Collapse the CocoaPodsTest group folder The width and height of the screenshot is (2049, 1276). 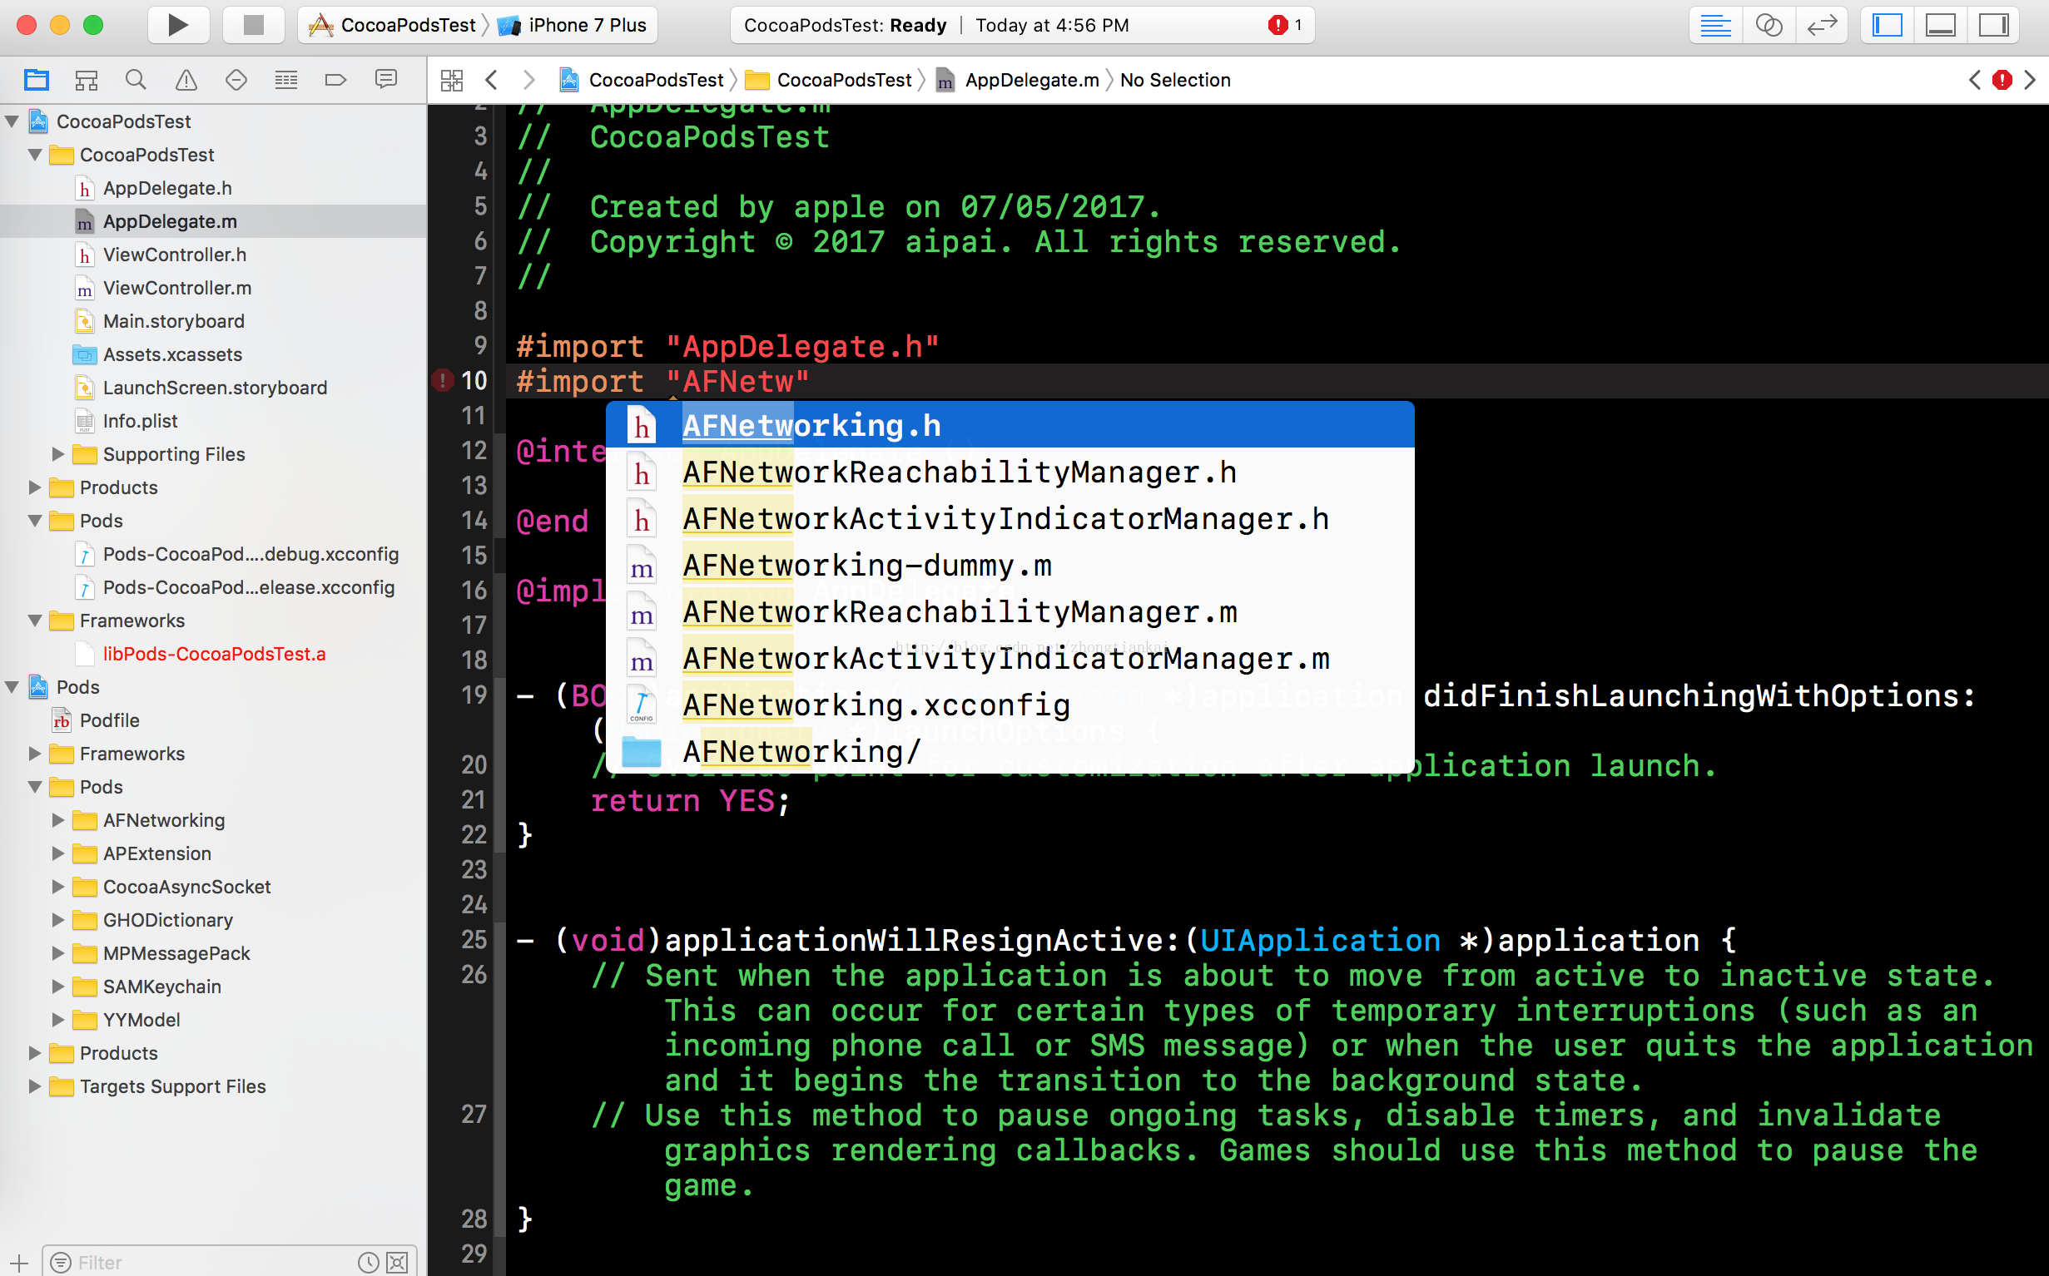(35, 156)
